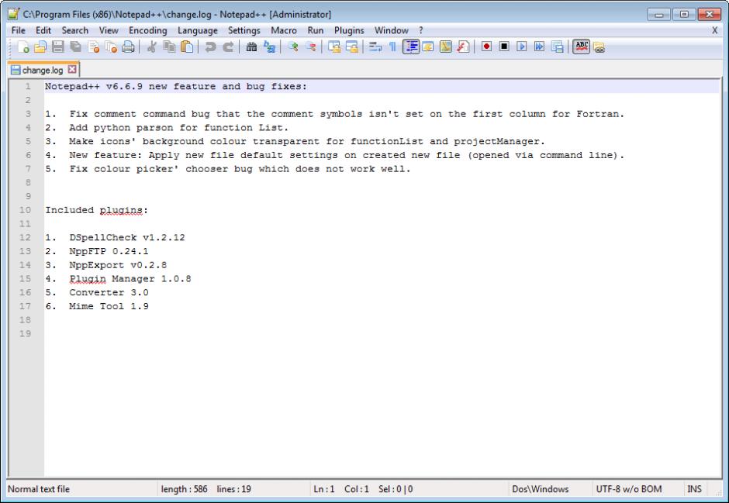This screenshot has height=503, width=729.
Task: Click the X at the menu bar's right end
Action: coord(714,30)
